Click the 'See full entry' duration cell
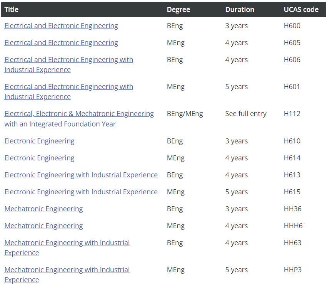Screen dimensions: 327x288 tap(246, 114)
